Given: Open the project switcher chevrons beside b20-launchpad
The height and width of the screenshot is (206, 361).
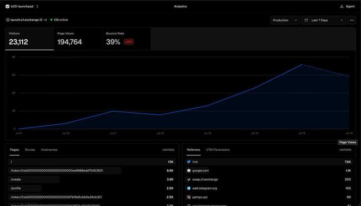Looking at the screenshot, I should (37, 6).
